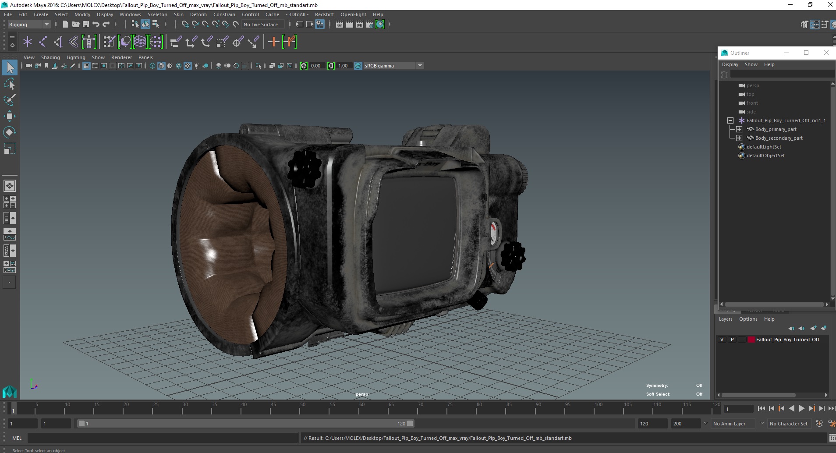Choose the Rotate tool in toolbox
This screenshot has height=453, width=836.
tap(10, 132)
